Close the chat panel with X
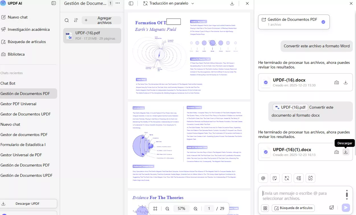The height and width of the screenshot is (215, 356). tap(351, 3)
